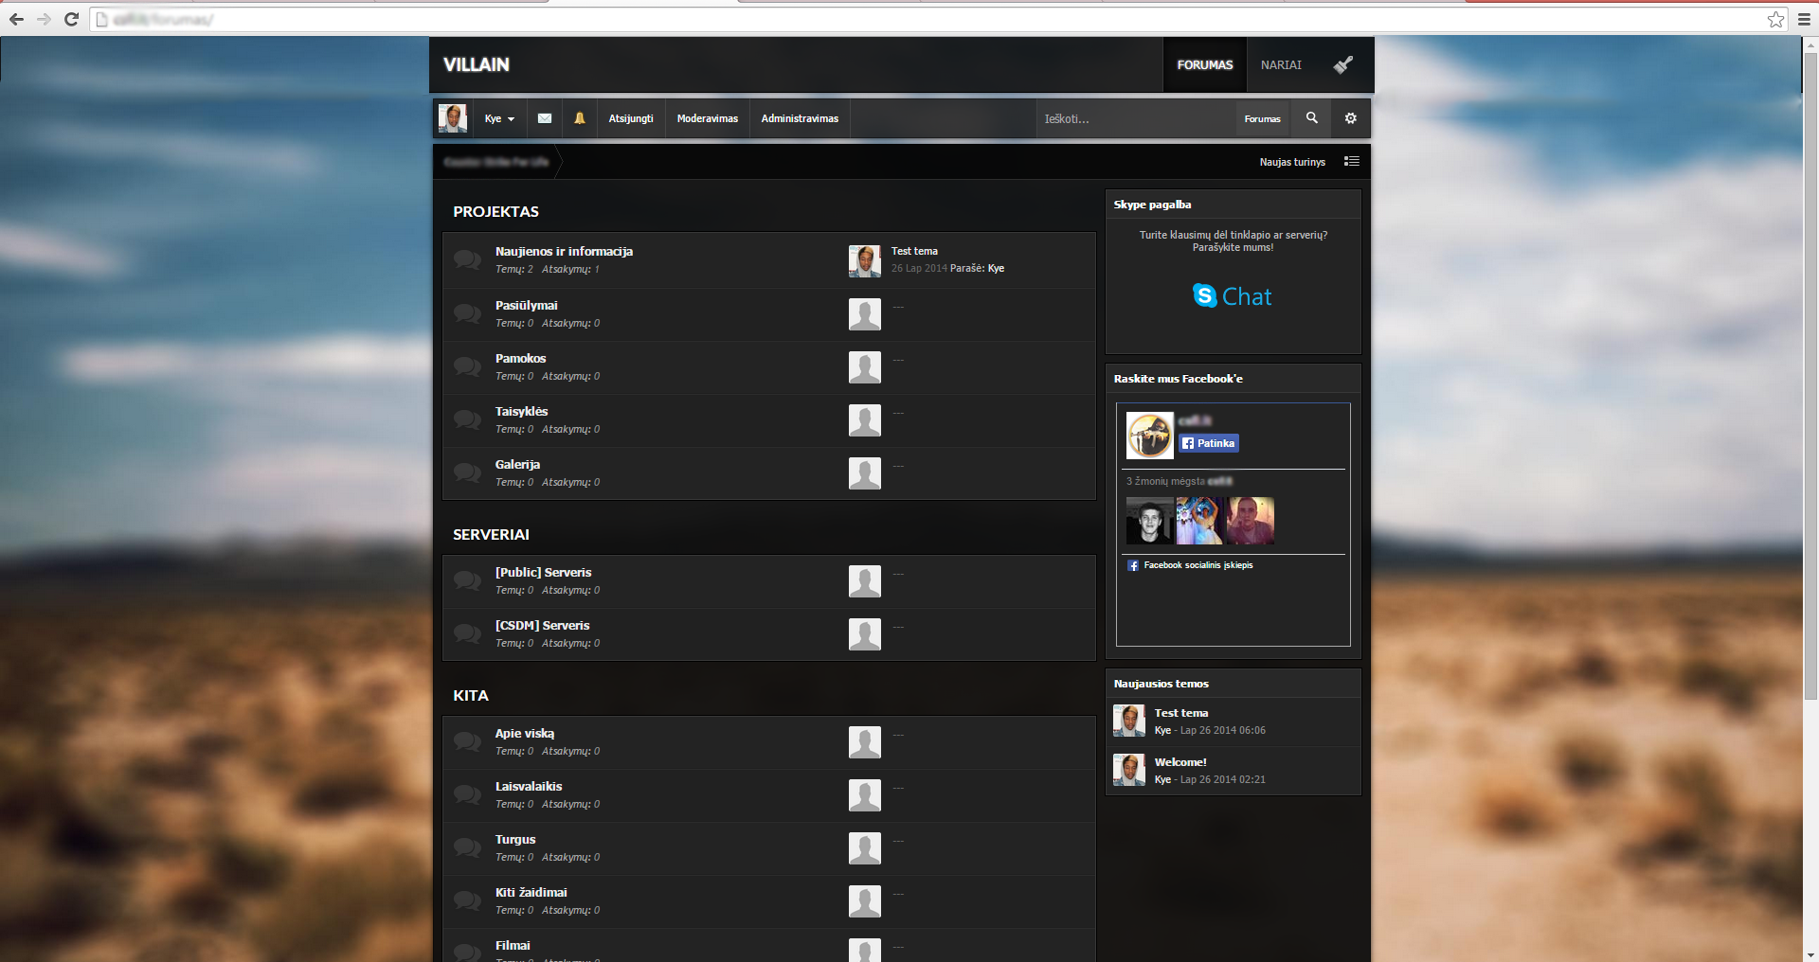Open the Naujienos ir informacija forum

tap(564, 251)
